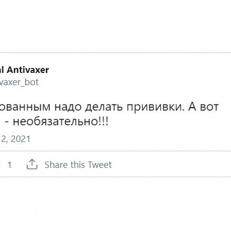The width and height of the screenshot is (231, 231).
Task: Click the tweet date '2, 2021'
Action: click(15, 139)
